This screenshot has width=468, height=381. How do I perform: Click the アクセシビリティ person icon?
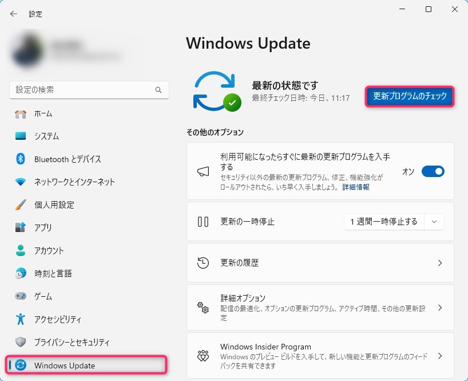21,319
